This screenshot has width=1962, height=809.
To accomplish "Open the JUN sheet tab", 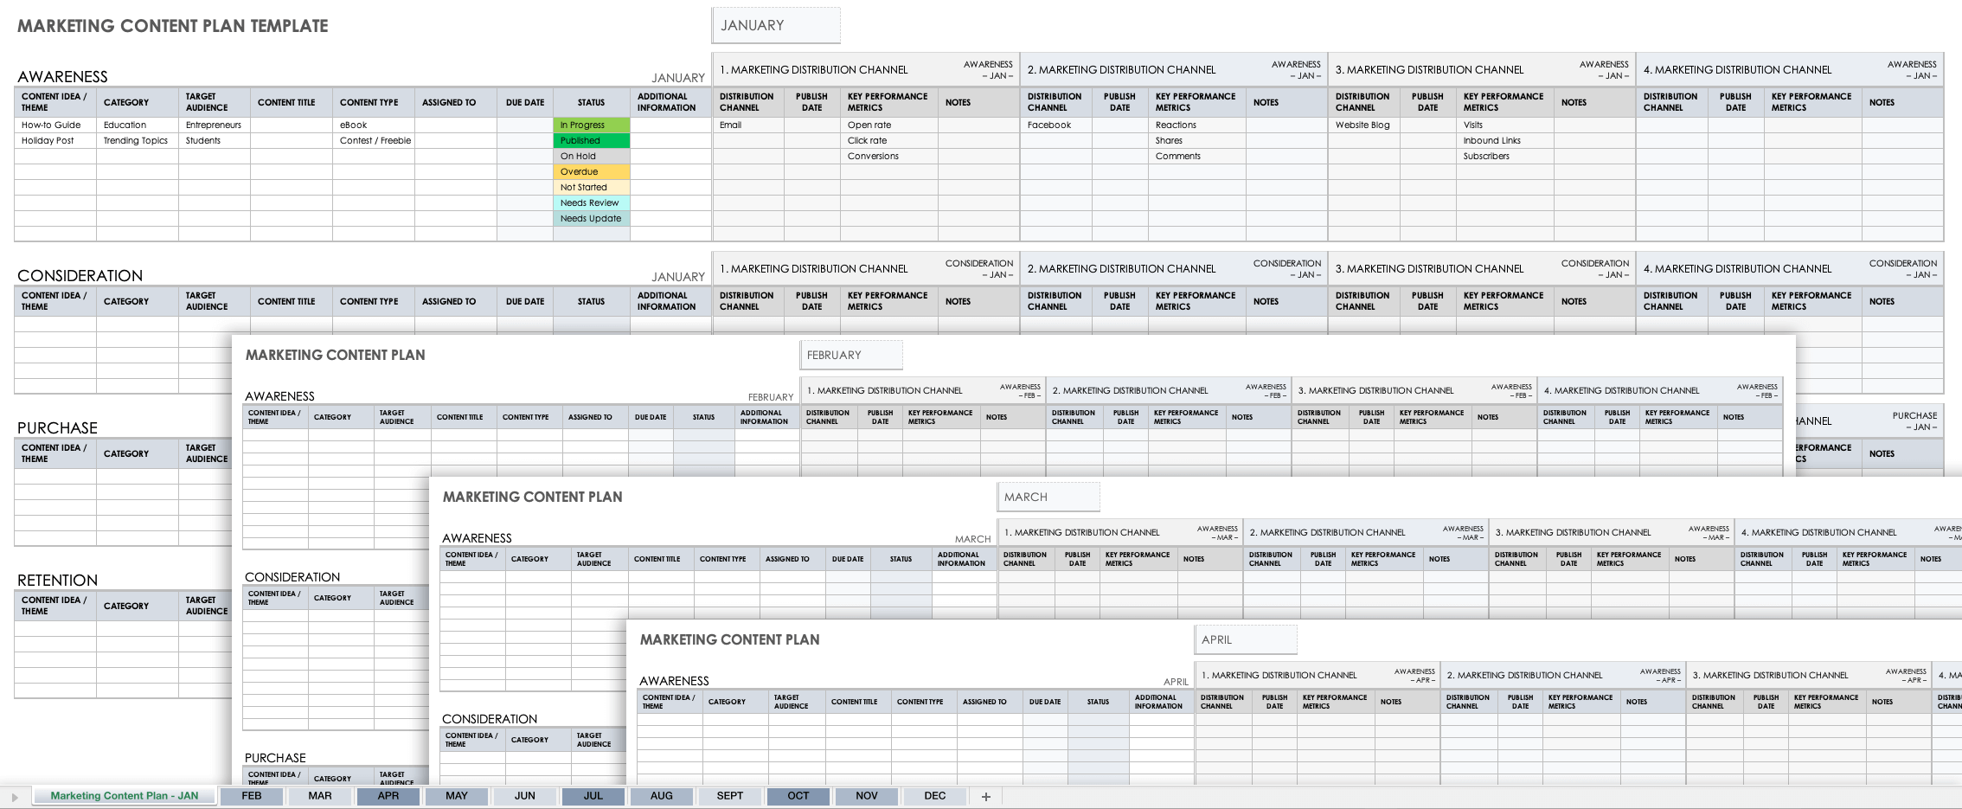I will click(x=525, y=796).
